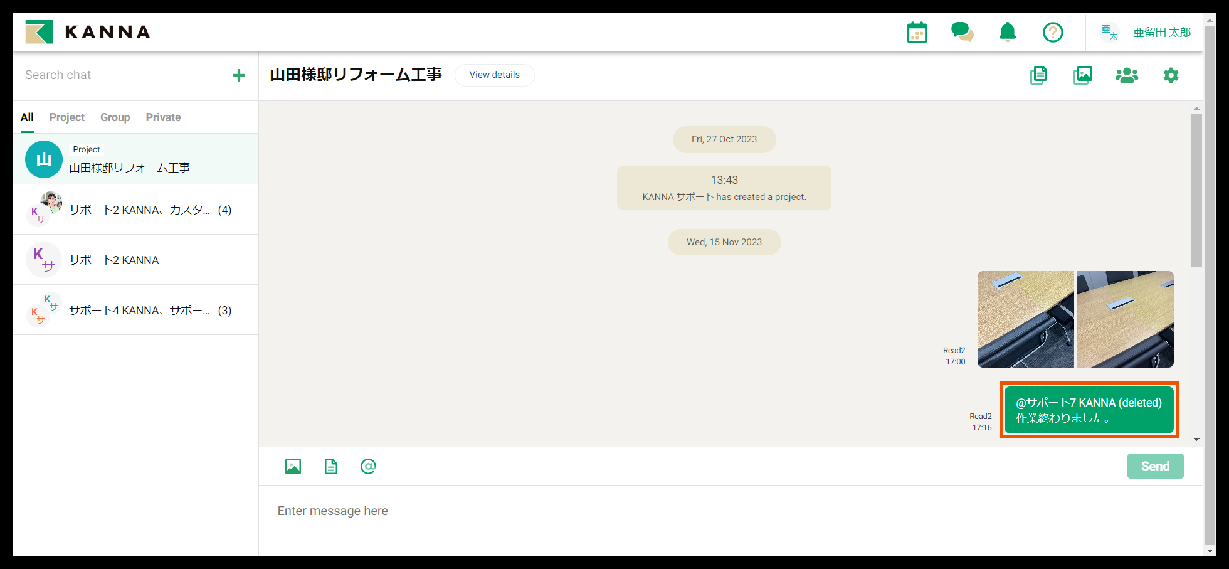
Task: Switch to the Project tab
Action: click(x=67, y=117)
